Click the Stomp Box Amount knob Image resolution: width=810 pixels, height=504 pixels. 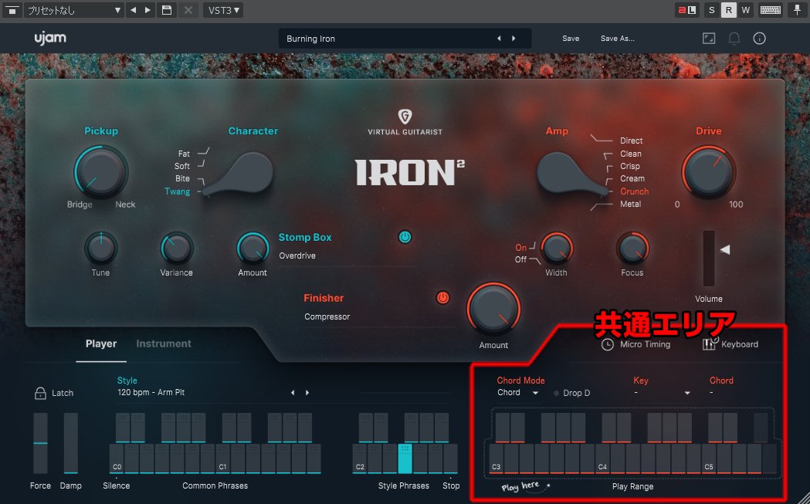click(252, 248)
